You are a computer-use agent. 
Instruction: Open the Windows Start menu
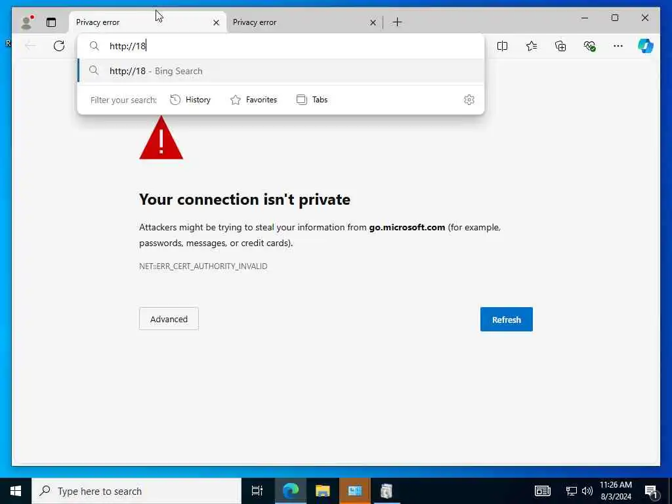pos(16,491)
